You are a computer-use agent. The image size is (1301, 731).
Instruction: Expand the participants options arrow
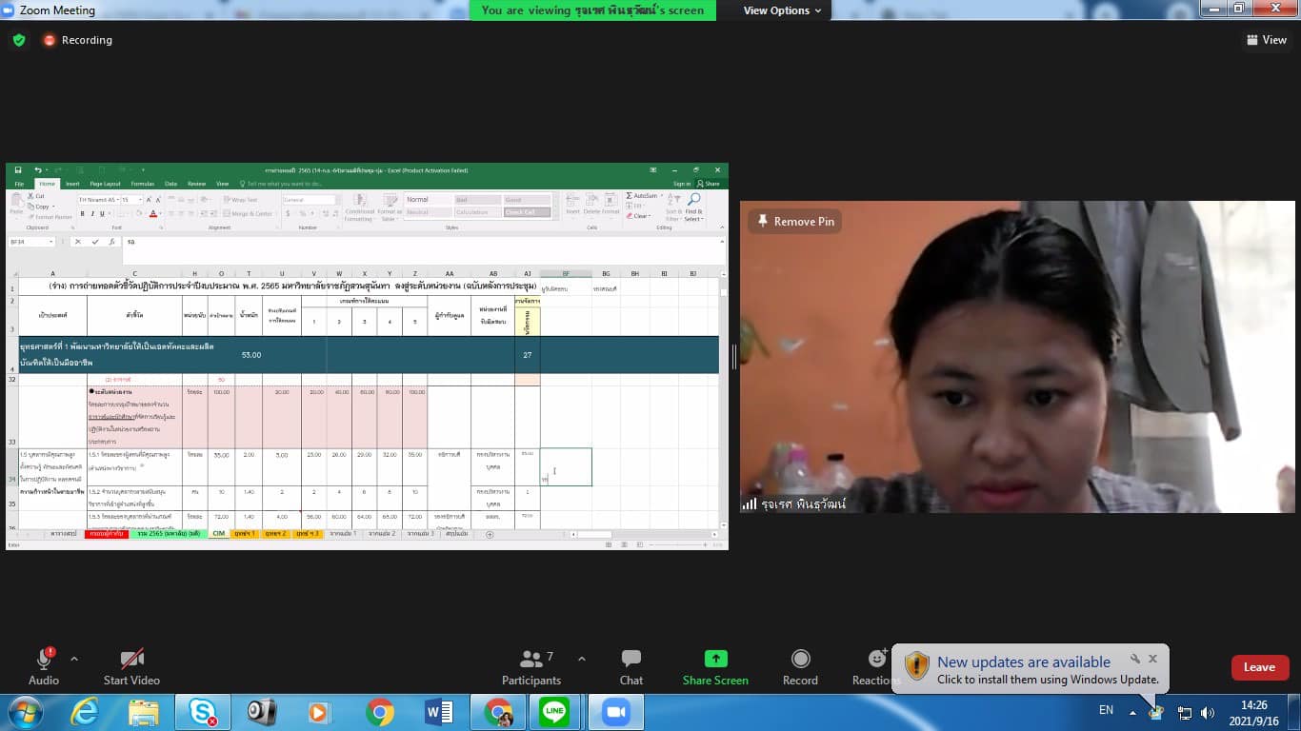pyautogui.click(x=582, y=659)
